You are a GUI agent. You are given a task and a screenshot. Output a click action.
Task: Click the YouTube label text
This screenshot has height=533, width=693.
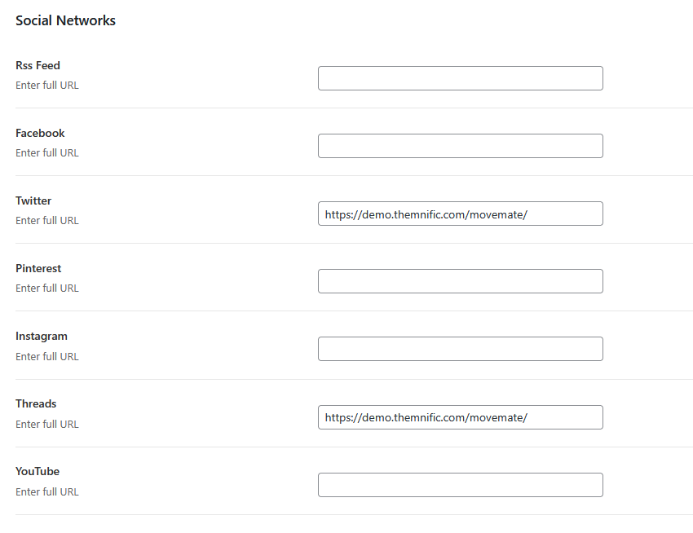click(38, 471)
